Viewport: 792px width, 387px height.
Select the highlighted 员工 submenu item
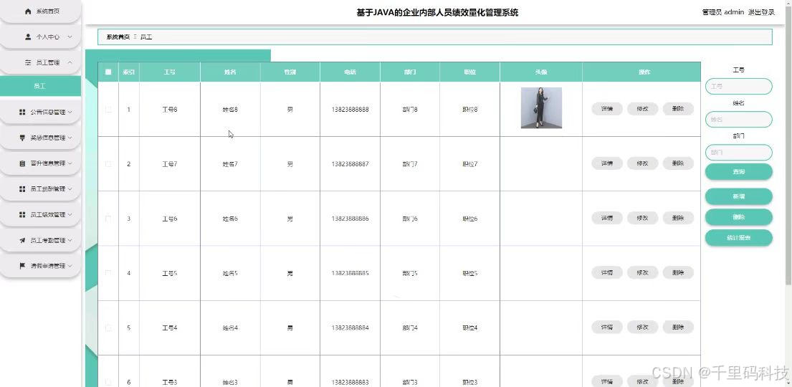(x=40, y=86)
